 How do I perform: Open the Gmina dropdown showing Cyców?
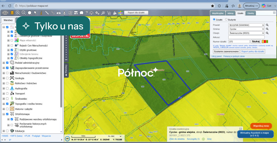(x=246, y=29)
